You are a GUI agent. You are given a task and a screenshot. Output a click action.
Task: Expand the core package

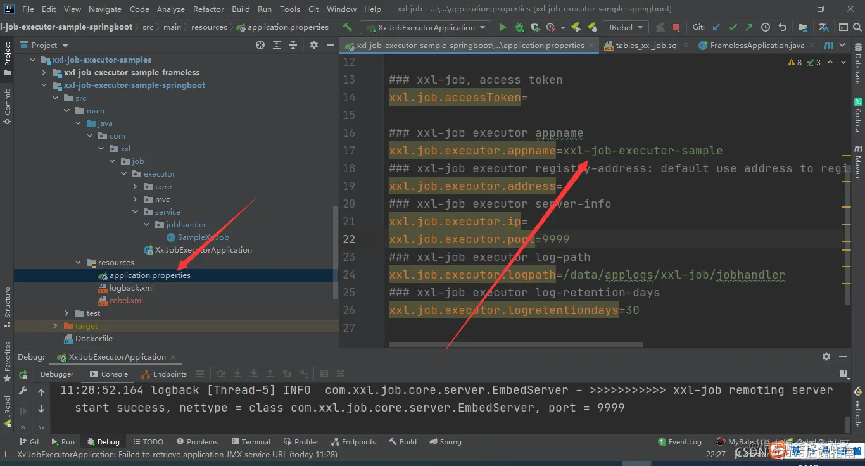pos(136,187)
